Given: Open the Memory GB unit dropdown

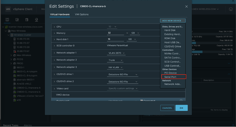Looking at the screenshot, I should 135,33.
